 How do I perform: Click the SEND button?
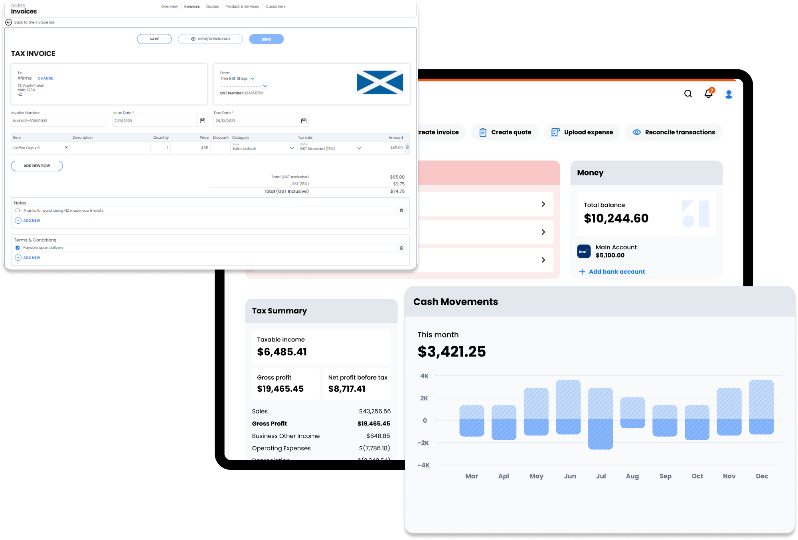coord(266,39)
